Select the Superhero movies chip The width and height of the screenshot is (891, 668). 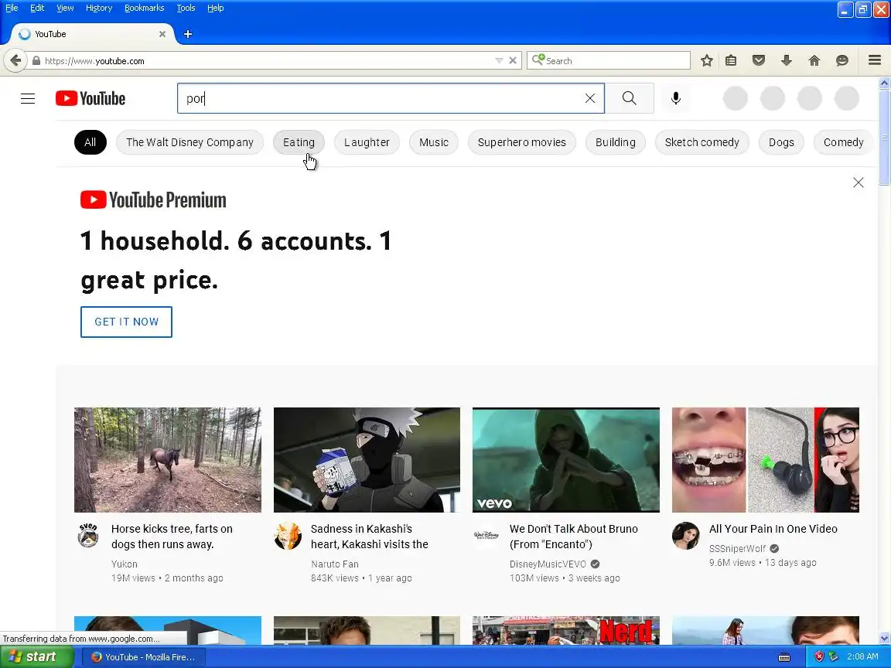tap(521, 142)
